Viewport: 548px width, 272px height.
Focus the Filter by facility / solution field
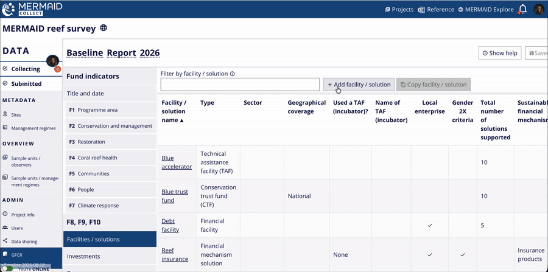coord(240,85)
